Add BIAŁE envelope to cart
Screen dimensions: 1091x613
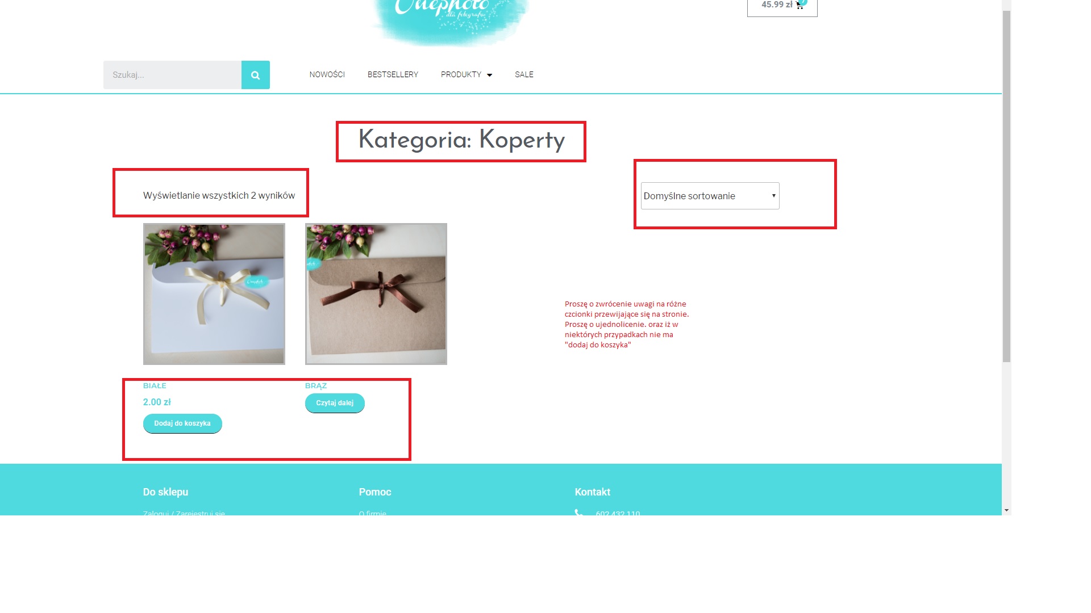(182, 423)
